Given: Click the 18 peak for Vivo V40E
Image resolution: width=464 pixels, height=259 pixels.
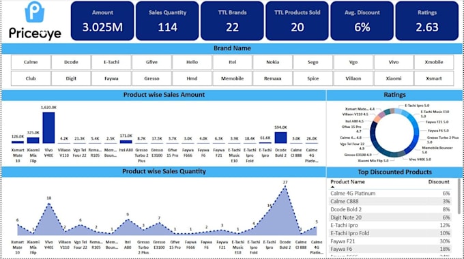Looking at the screenshot, I should [49, 198].
